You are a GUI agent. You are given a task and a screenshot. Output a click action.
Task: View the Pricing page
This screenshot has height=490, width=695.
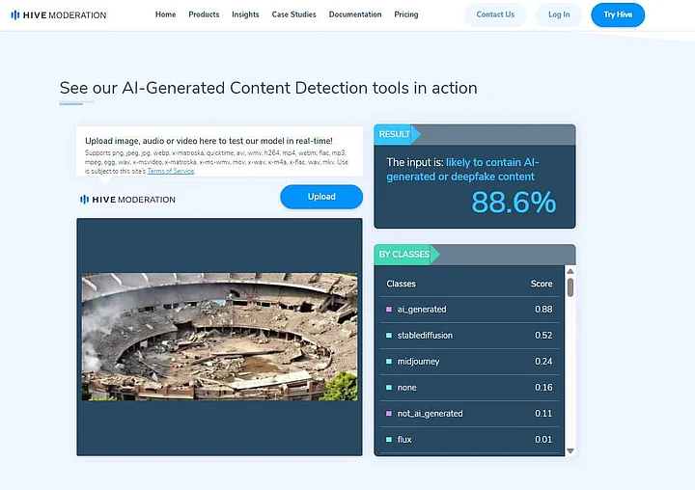click(x=405, y=14)
